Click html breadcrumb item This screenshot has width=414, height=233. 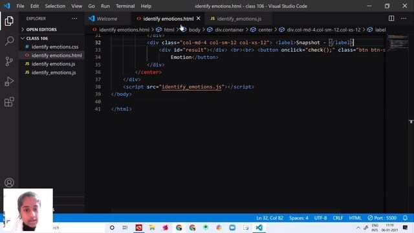point(169,30)
